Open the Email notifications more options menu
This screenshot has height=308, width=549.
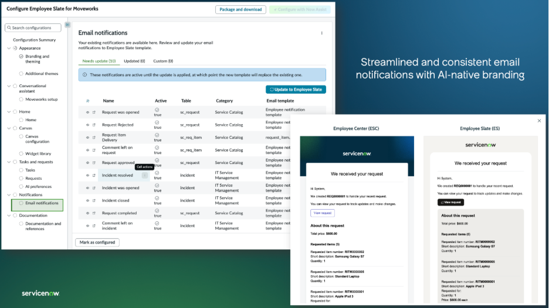coord(322,33)
